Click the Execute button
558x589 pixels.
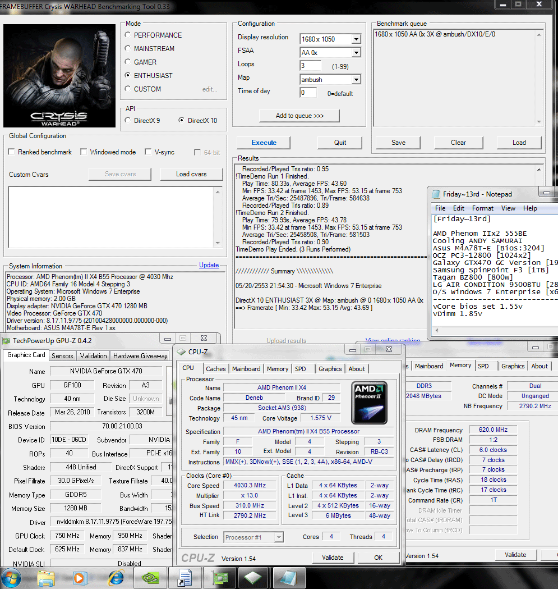pos(264,143)
